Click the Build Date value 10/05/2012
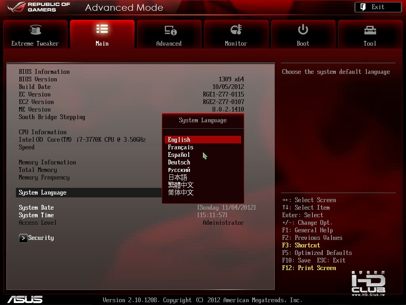Viewport: 406px width, 305px height. tap(228, 87)
